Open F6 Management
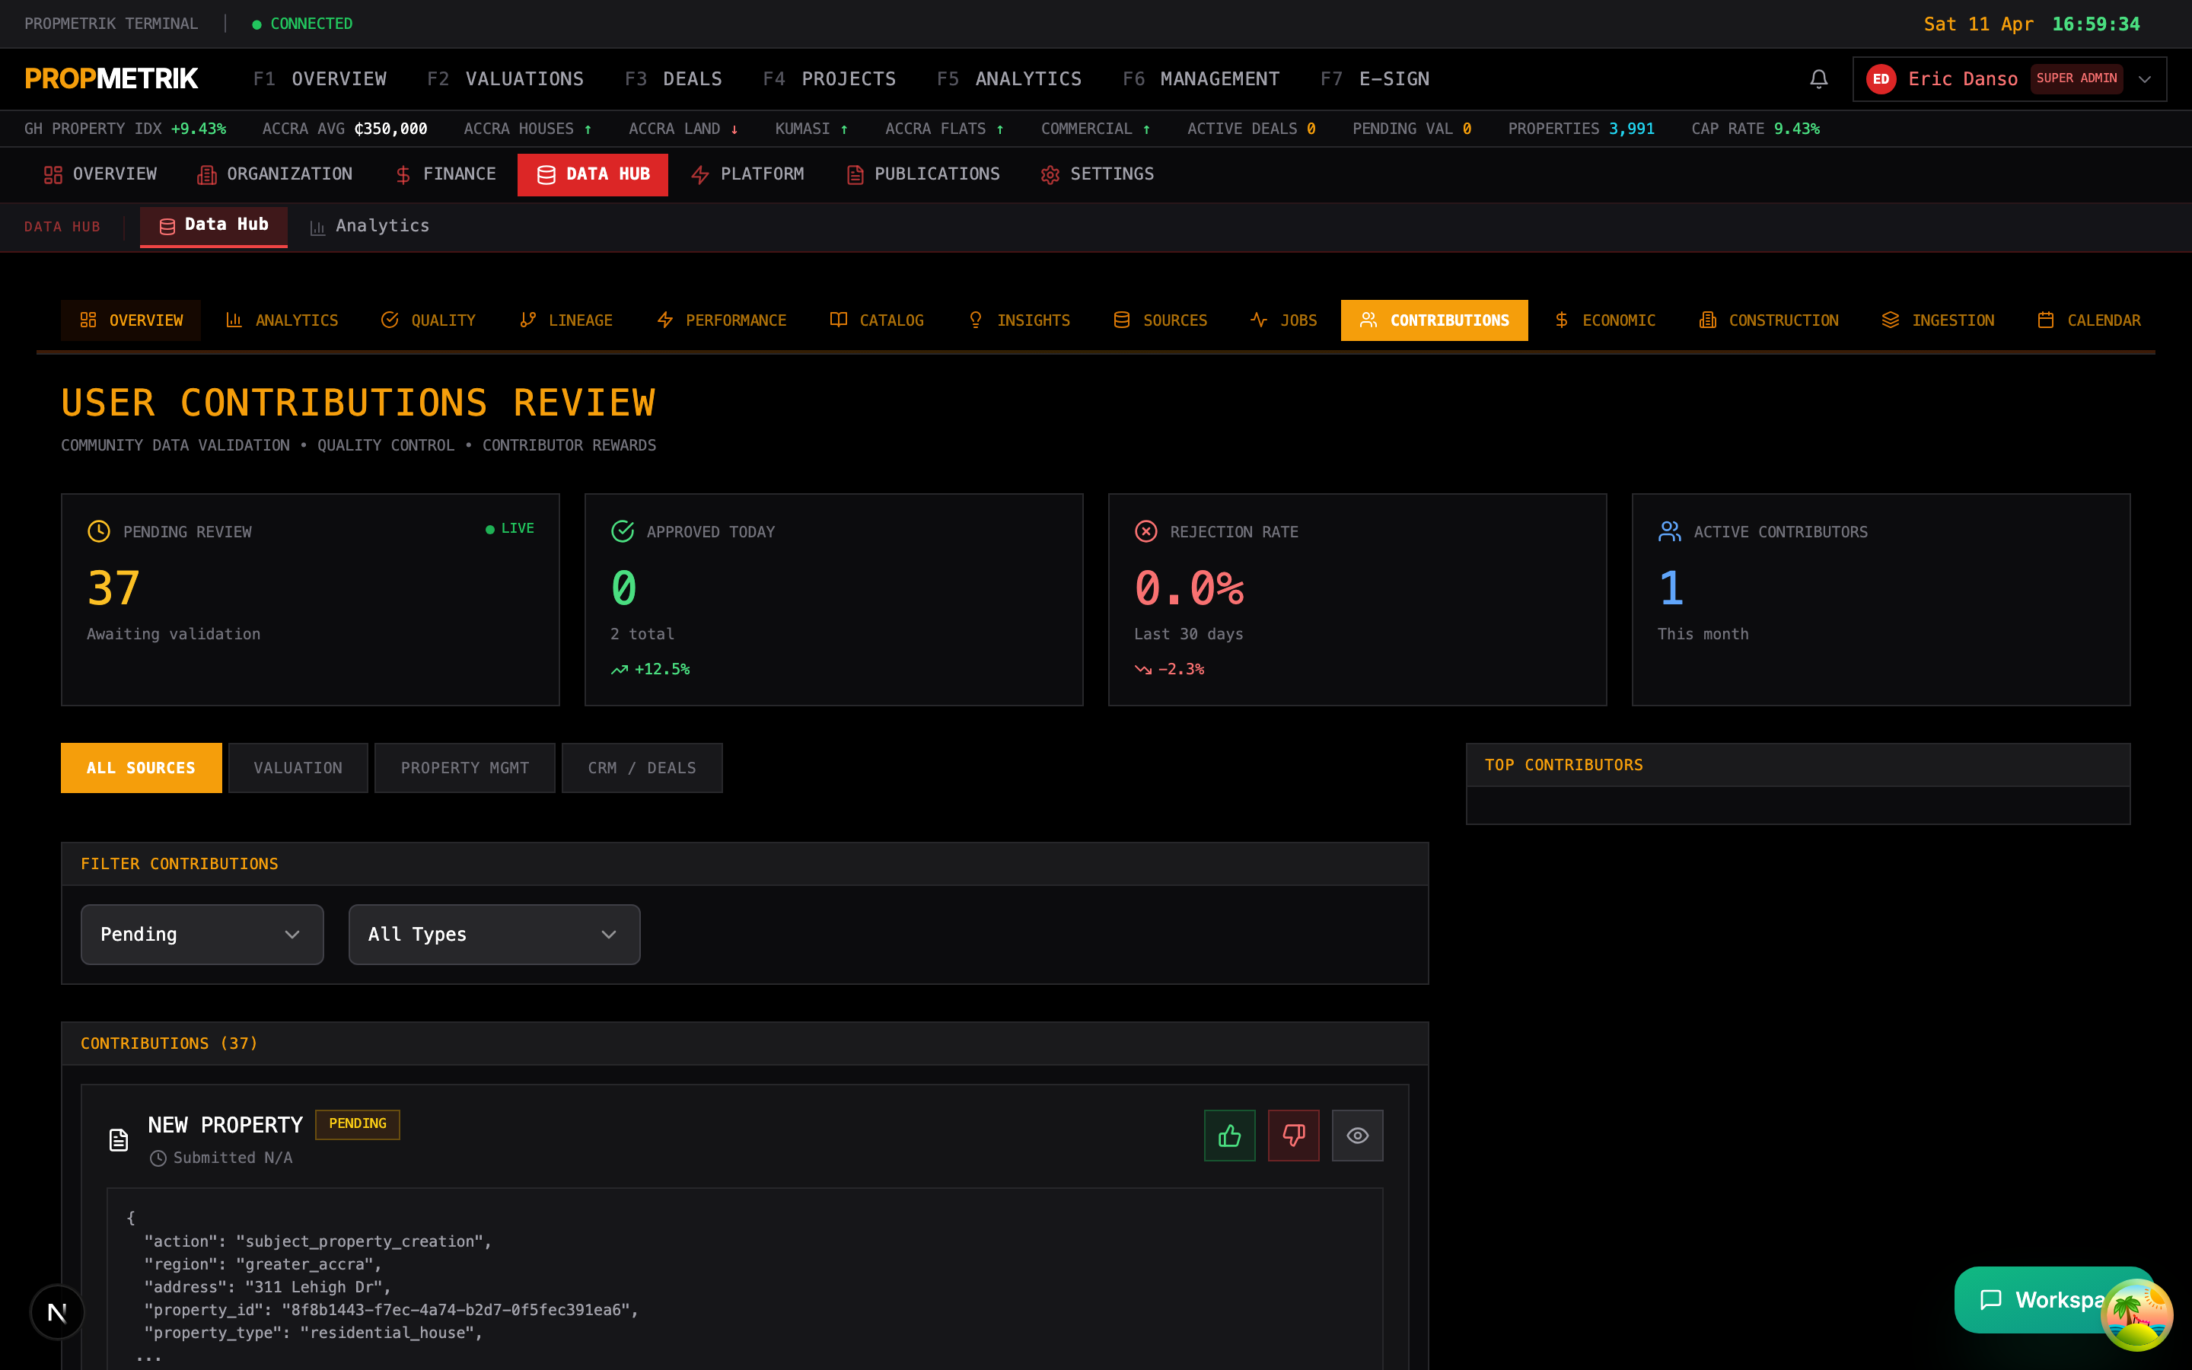This screenshot has width=2192, height=1370. pyautogui.click(x=1201, y=79)
